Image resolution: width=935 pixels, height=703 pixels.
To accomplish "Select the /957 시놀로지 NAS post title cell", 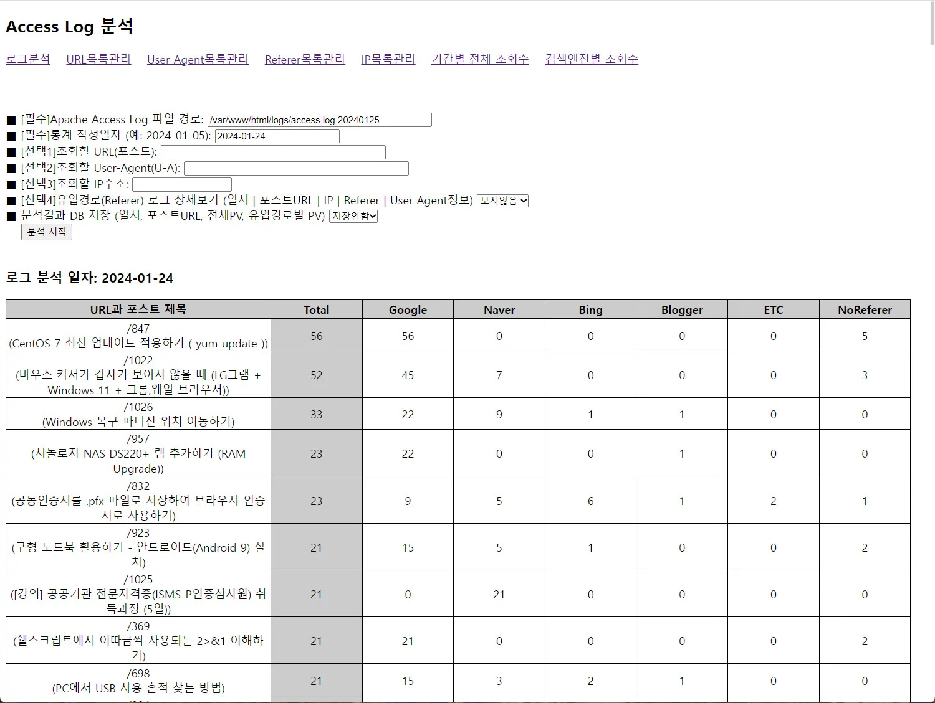I will pos(138,453).
